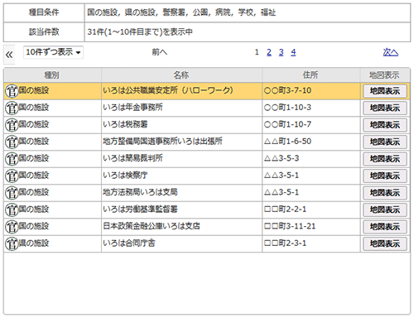414x318 pixels.
Task: Select name いろは検察庁
Action: pos(125,176)
